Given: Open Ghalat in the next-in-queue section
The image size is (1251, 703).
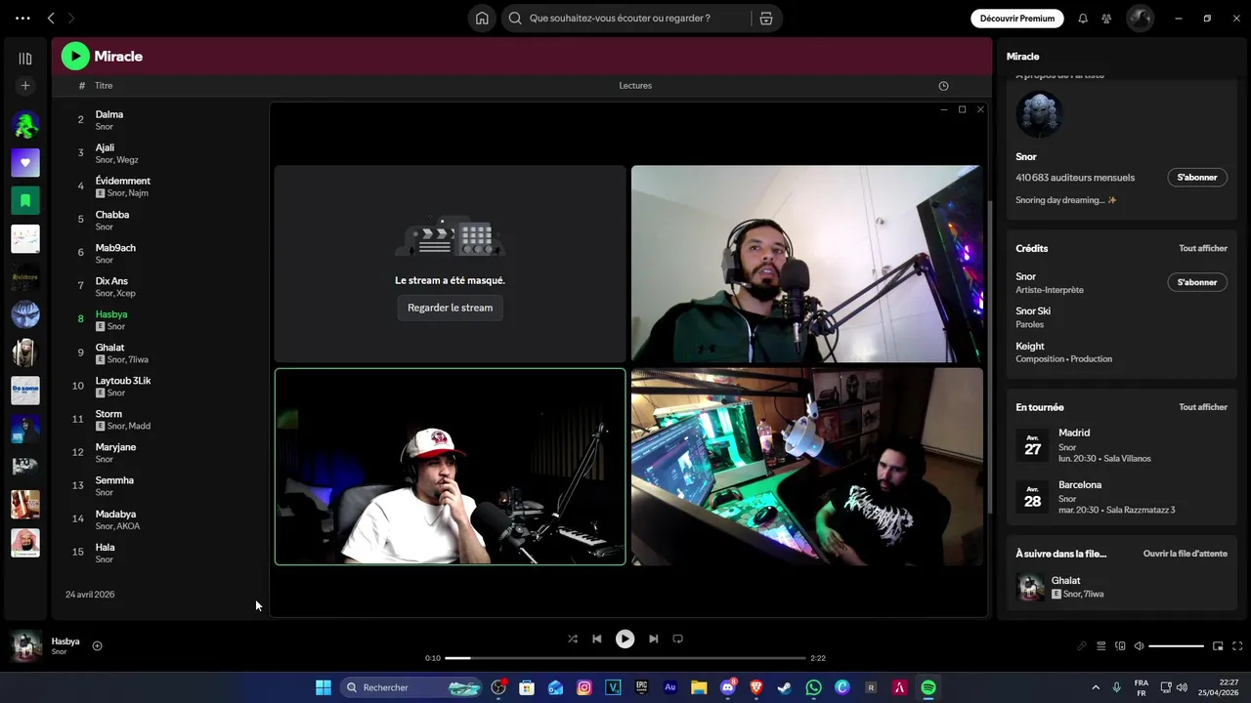Looking at the screenshot, I should (1121, 587).
